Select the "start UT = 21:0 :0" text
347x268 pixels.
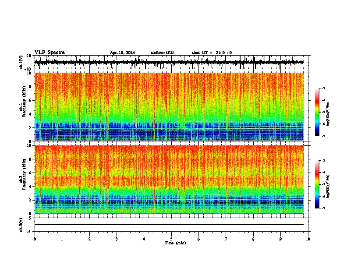point(212,53)
